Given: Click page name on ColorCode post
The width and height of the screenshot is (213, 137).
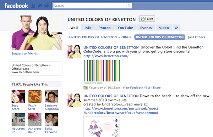Looking at the screenshot, I should (111, 47).
